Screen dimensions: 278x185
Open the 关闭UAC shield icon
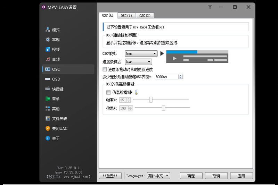(x=48, y=128)
